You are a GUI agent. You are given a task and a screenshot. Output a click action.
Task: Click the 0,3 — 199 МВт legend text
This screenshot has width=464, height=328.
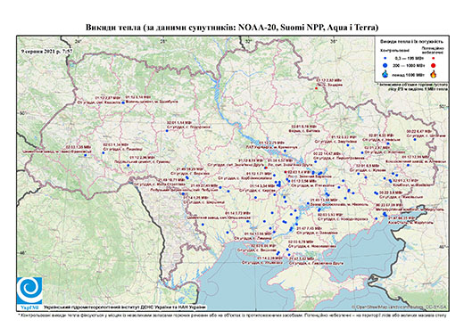[x=410, y=58]
